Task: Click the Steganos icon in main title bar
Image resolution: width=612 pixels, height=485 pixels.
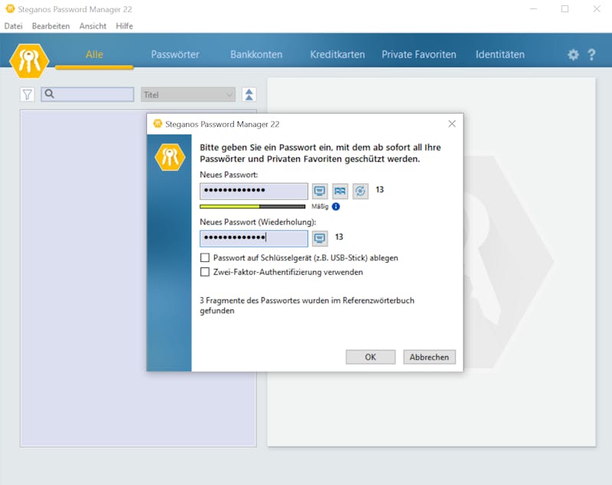Action: pos(10,8)
